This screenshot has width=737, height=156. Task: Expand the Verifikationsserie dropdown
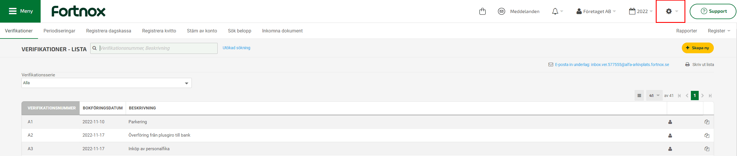pos(106,83)
